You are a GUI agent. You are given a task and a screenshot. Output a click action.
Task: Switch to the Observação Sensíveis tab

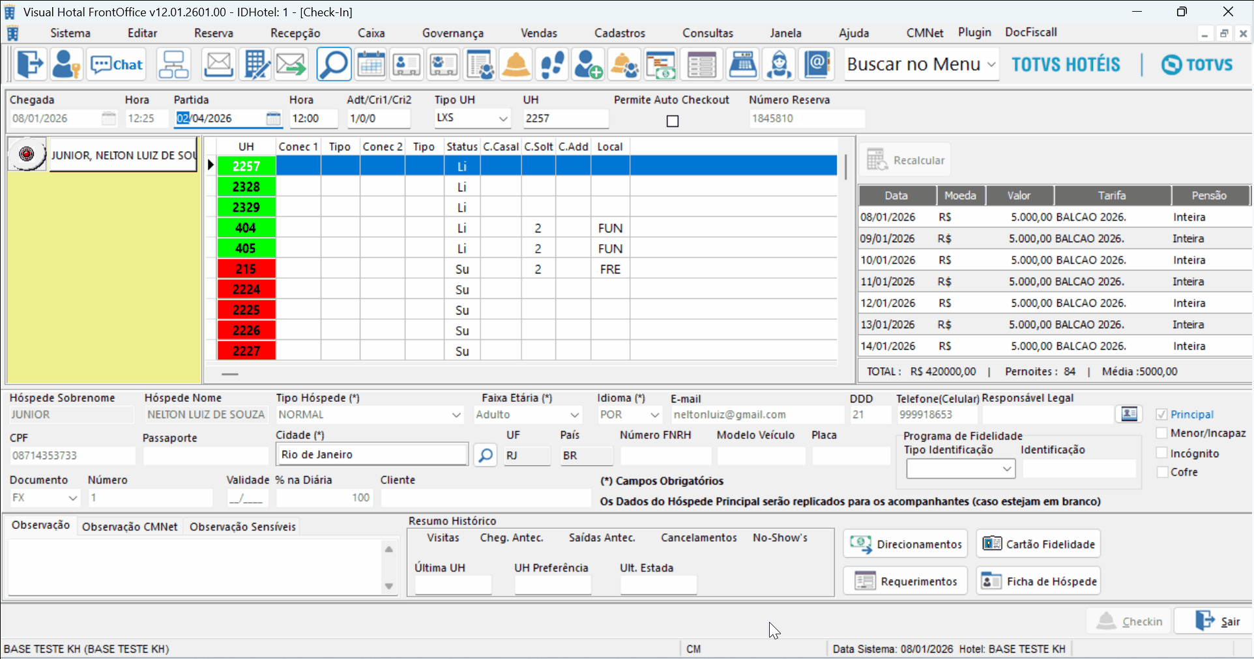[242, 527]
